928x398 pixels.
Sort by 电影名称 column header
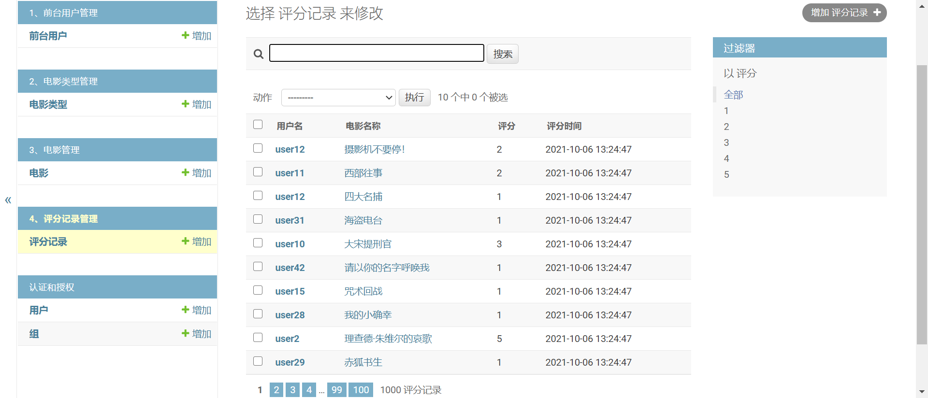click(x=363, y=126)
